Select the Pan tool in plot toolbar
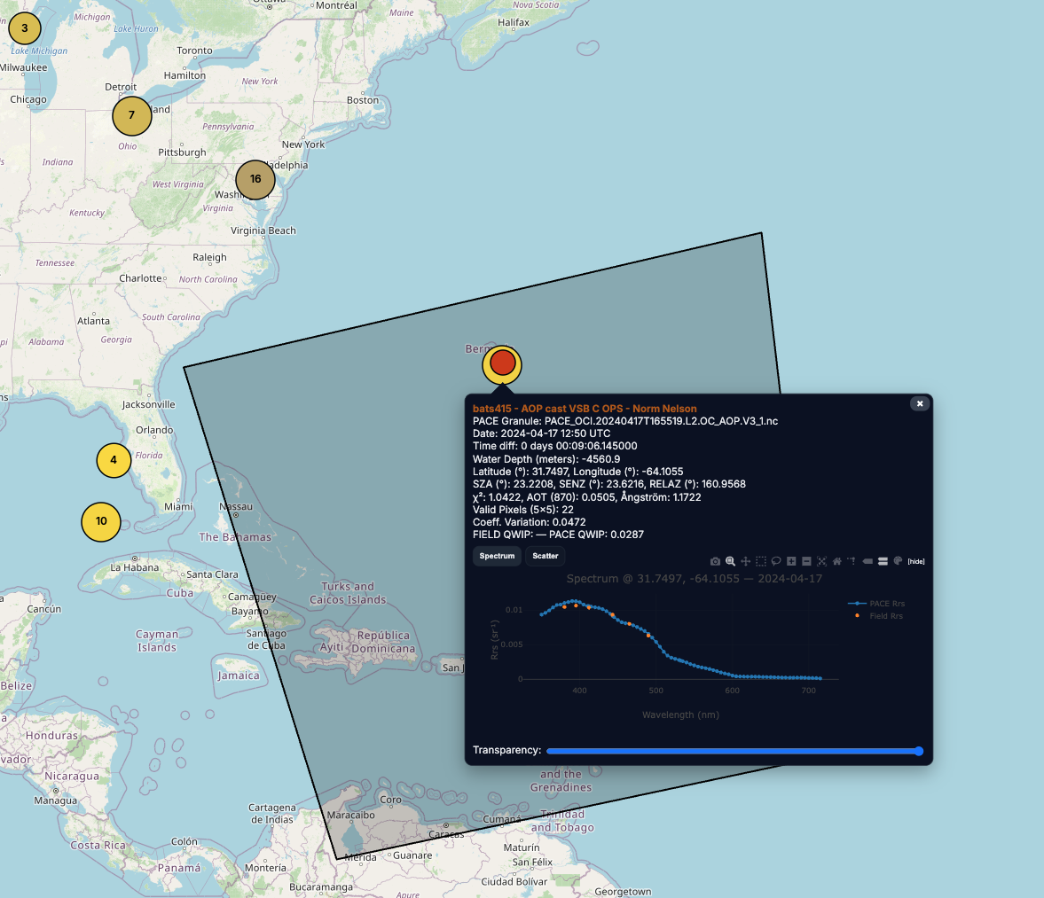Image resolution: width=1044 pixels, height=898 pixels. tap(746, 561)
